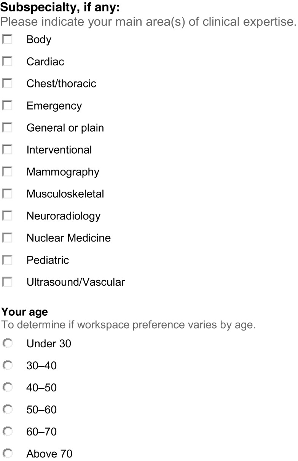Check the Body subspecialty checkbox
The width and height of the screenshot is (298, 461).
[7, 40]
